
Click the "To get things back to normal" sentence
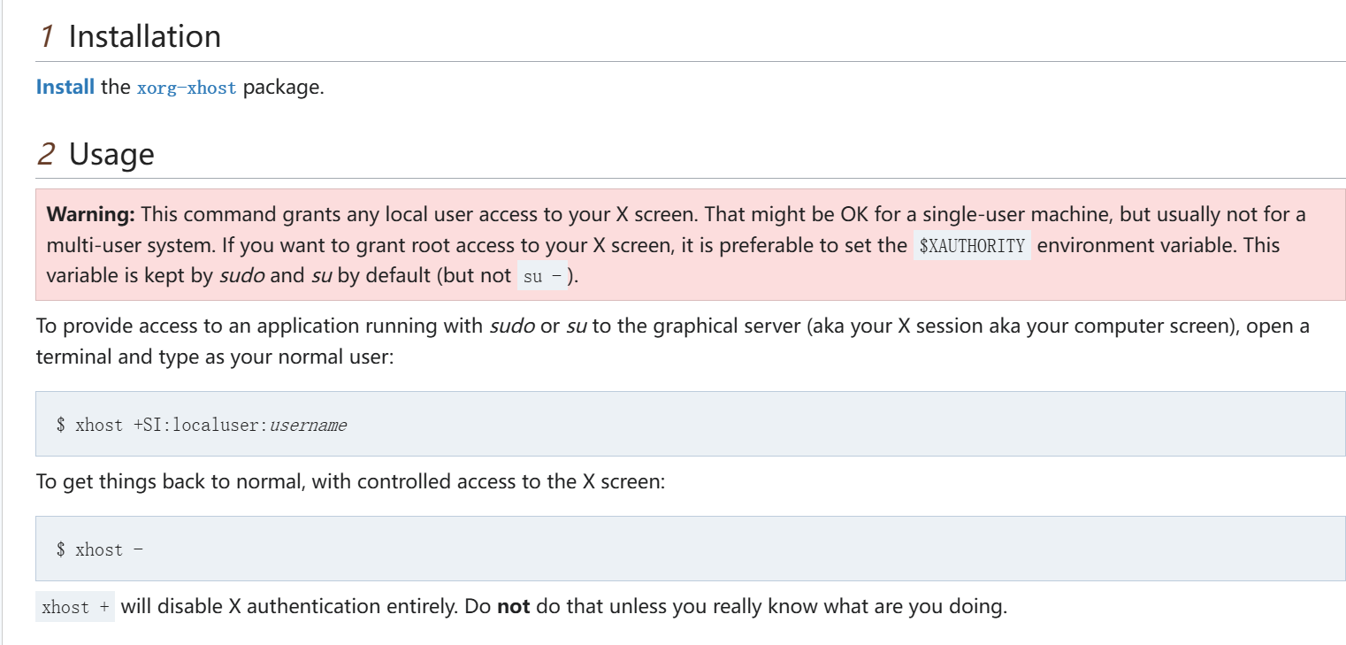[349, 482]
